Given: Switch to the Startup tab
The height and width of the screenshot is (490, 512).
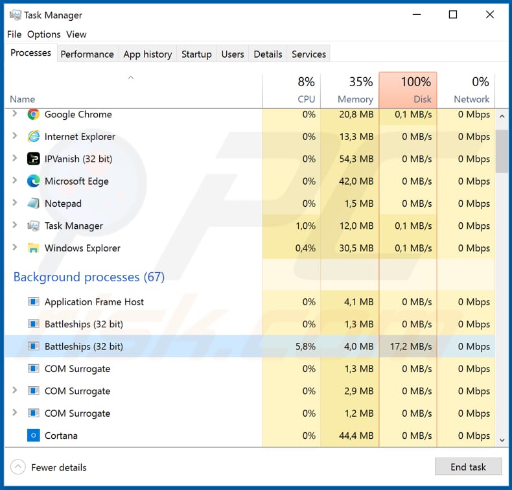Looking at the screenshot, I should point(196,54).
